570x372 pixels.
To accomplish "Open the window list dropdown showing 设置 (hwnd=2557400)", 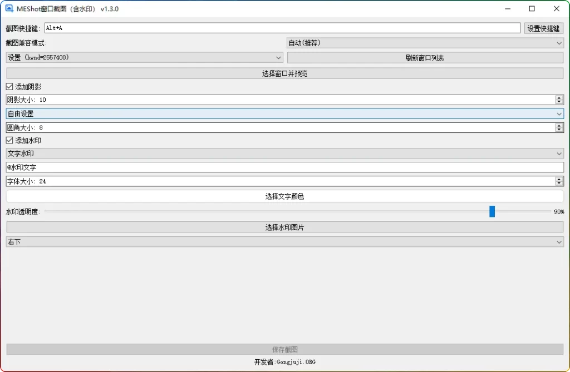I will 144,57.
